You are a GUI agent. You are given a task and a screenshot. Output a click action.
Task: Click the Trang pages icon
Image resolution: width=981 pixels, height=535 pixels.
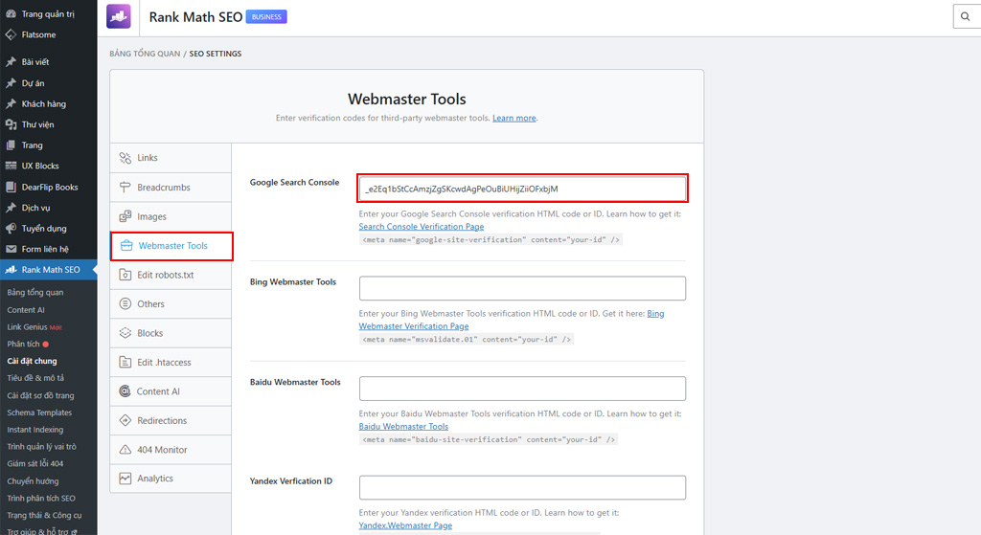pos(11,145)
